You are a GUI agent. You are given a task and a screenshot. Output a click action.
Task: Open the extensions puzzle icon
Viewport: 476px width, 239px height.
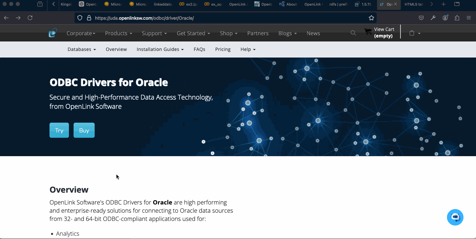[457, 18]
